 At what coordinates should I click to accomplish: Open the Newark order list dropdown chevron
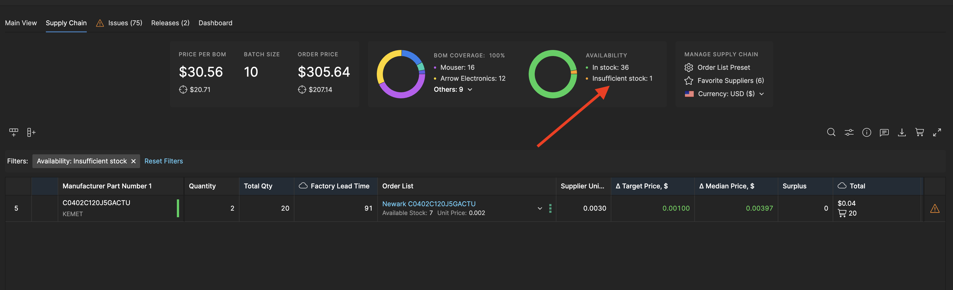539,208
